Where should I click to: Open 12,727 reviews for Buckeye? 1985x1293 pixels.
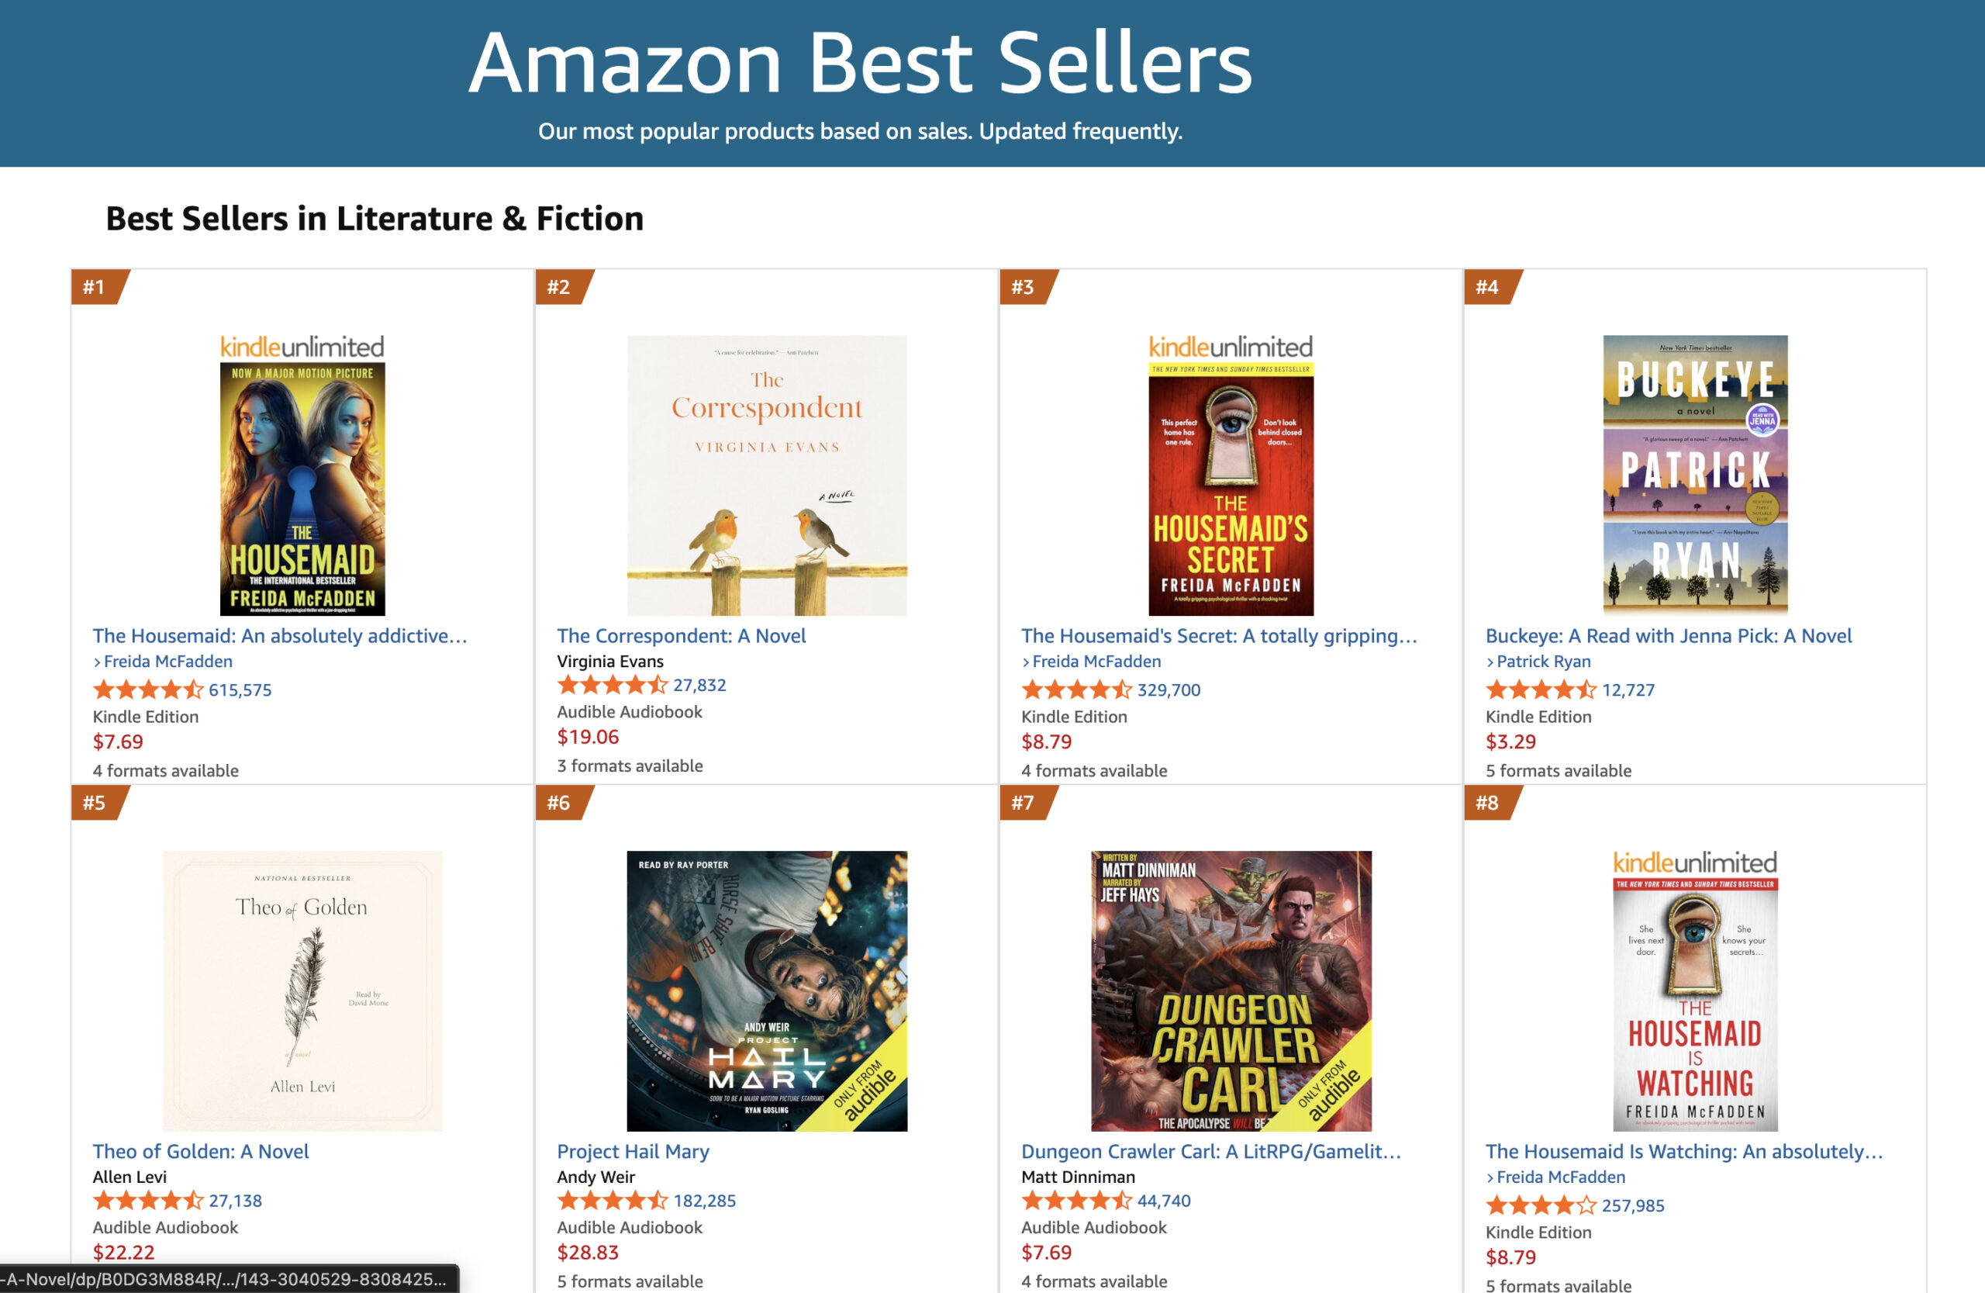pos(1628,690)
